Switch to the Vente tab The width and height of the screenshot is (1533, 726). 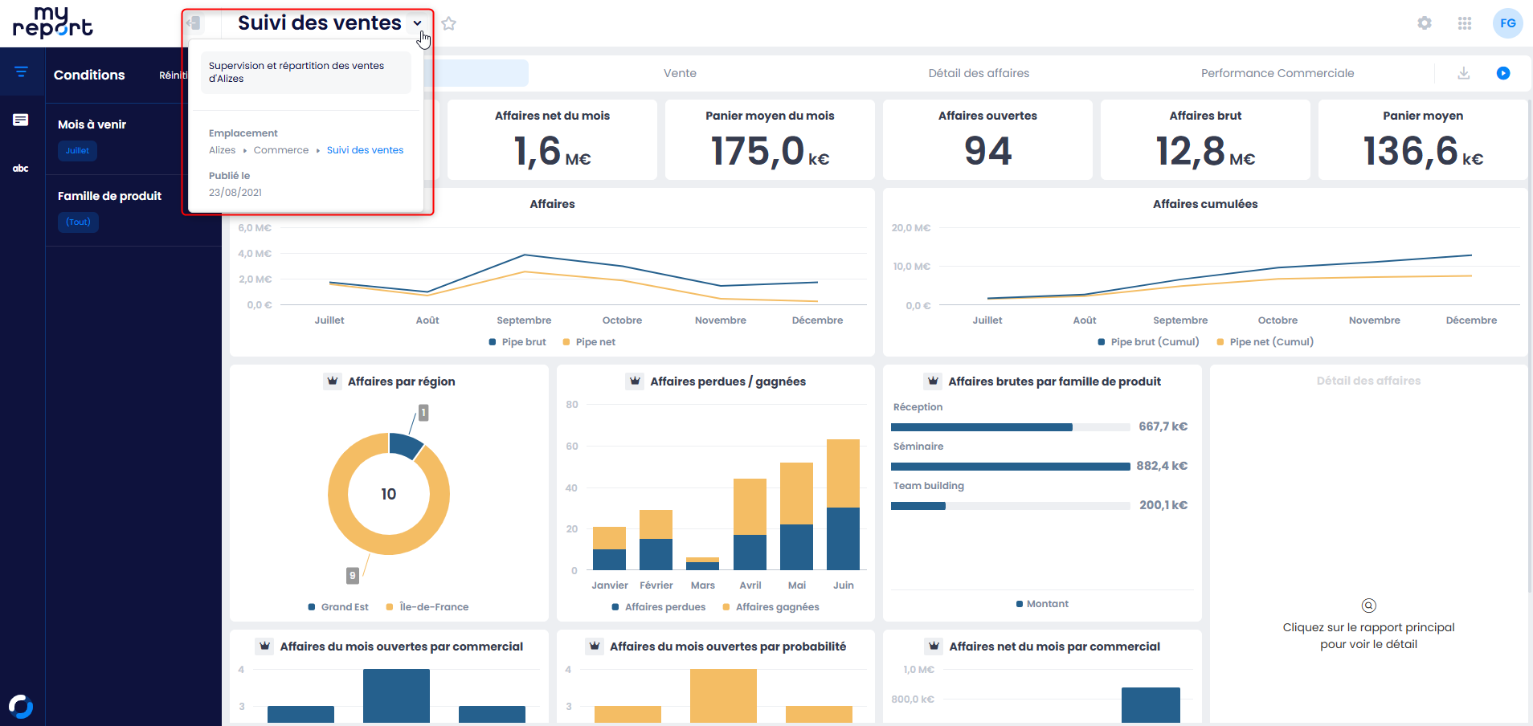click(680, 73)
